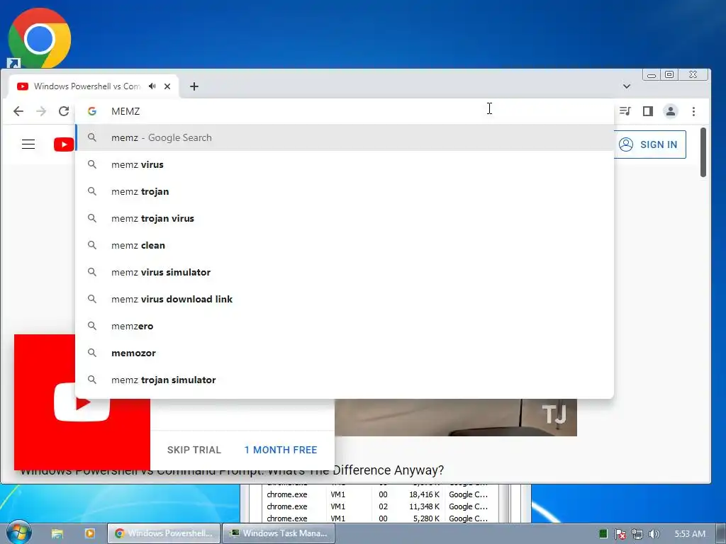Open the media controls icon
Screen dimensions: 726x544
coord(625,111)
